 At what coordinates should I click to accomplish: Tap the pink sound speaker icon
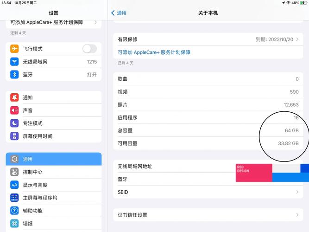click(x=14, y=110)
